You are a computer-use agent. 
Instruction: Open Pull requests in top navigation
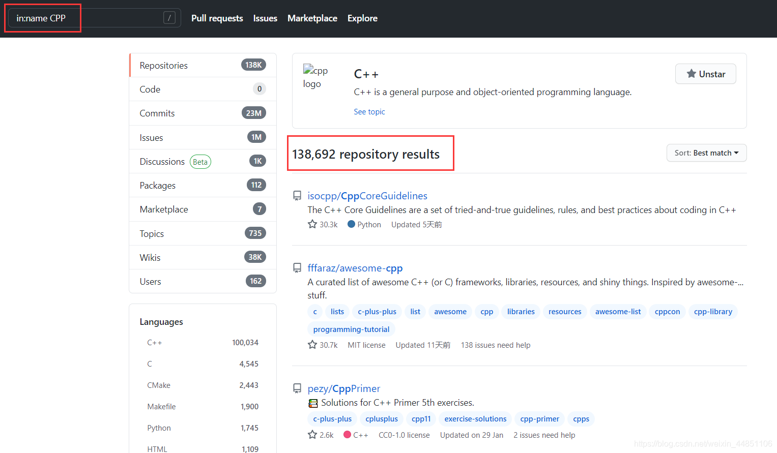[217, 18]
